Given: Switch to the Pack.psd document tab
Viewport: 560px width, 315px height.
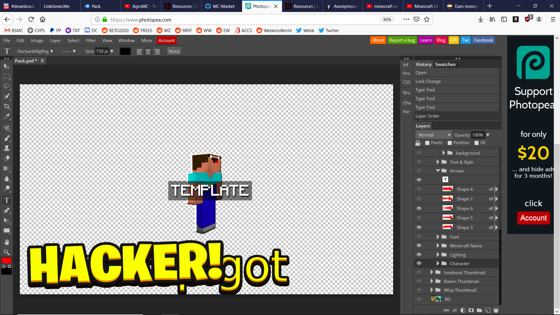Looking at the screenshot, I should [x=26, y=61].
